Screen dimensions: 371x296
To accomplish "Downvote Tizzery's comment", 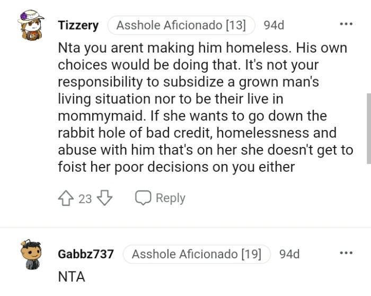I will click(105, 198).
